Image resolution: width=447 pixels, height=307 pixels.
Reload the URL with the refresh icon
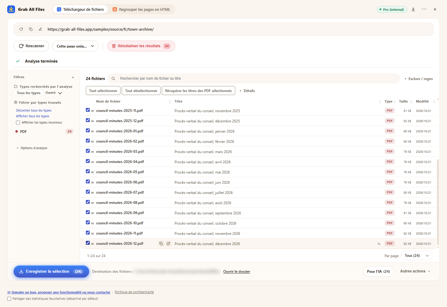coord(21,29)
